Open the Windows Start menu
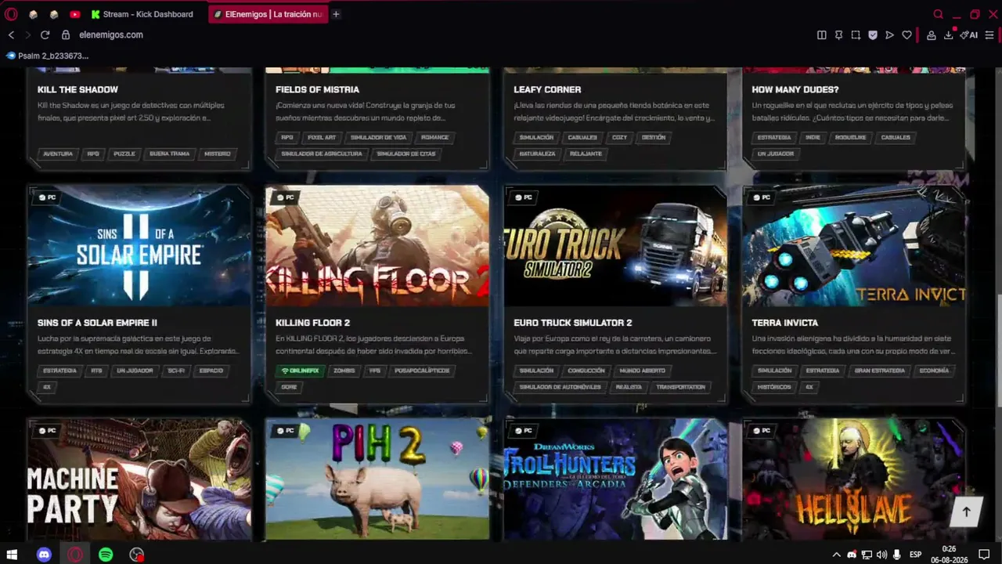1002x564 pixels. click(x=13, y=555)
